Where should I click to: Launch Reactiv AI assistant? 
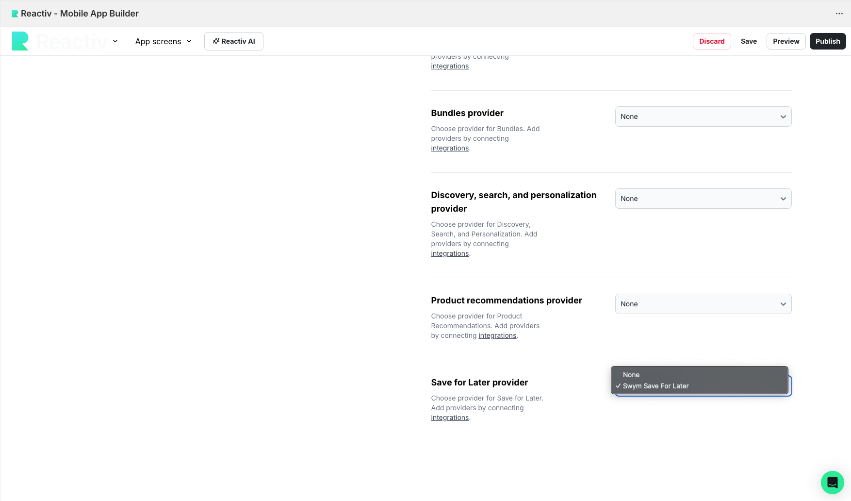pyautogui.click(x=233, y=41)
